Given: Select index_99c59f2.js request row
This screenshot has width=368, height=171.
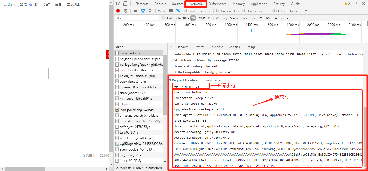Looking at the screenshot, I should (138, 161).
